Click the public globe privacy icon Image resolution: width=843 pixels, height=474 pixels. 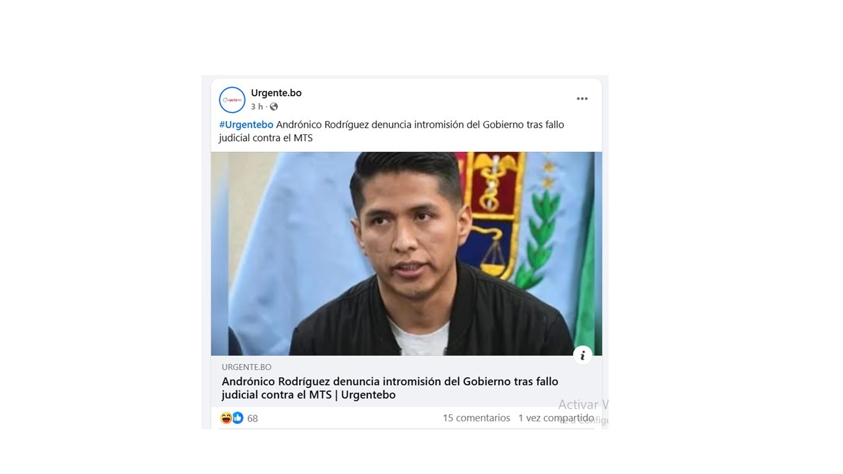coord(274,107)
